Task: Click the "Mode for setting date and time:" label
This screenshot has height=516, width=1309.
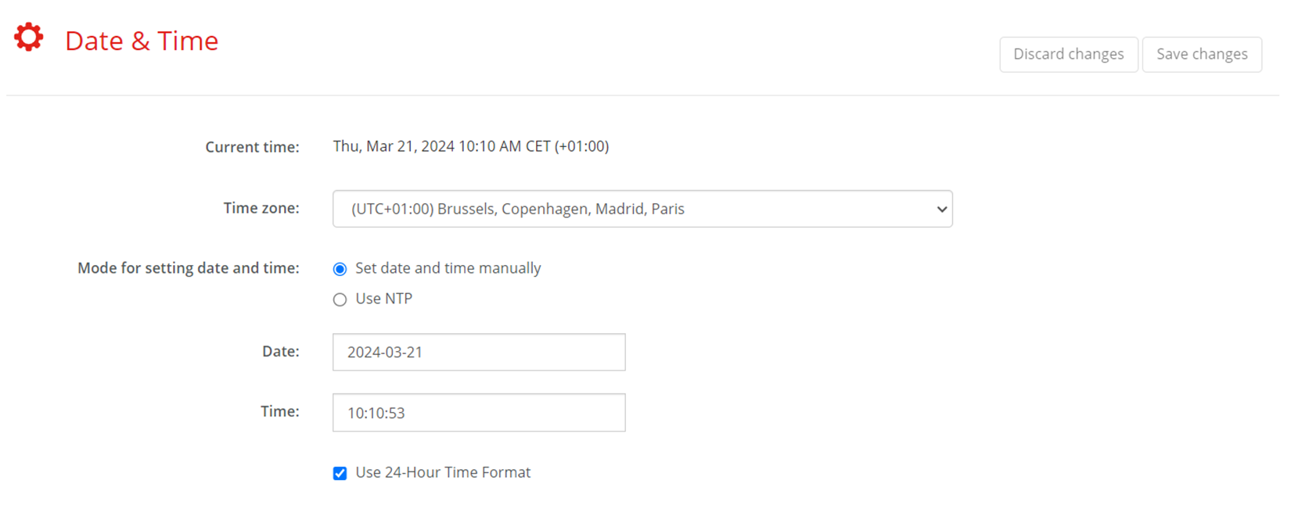Action: [x=189, y=268]
